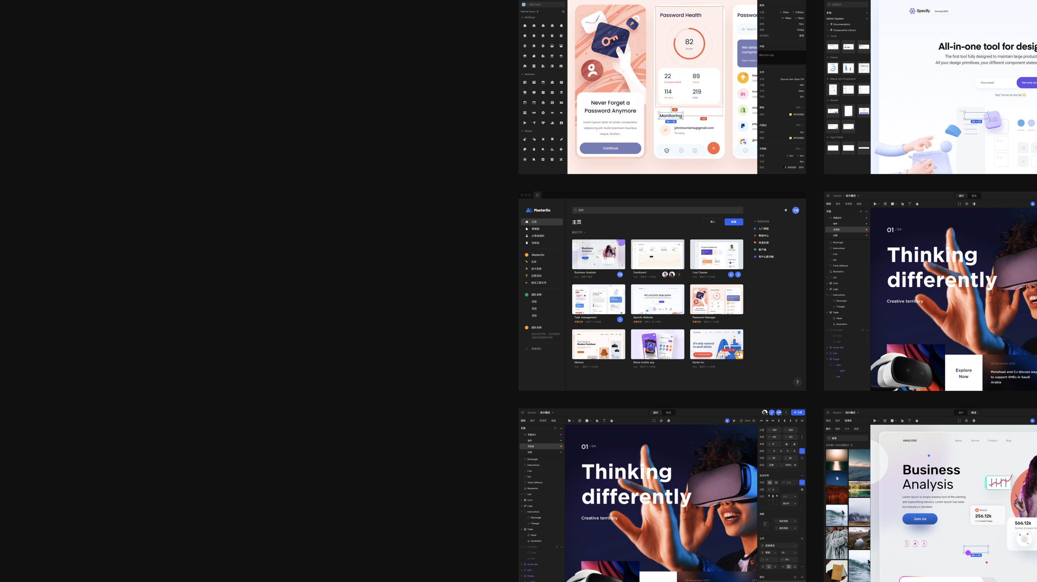Toggle the blue spacing mode button in 布局 row
This screenshot has width=1037, height=582.
[802, 482]
